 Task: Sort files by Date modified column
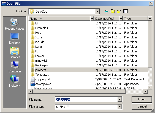click(107, 19)
